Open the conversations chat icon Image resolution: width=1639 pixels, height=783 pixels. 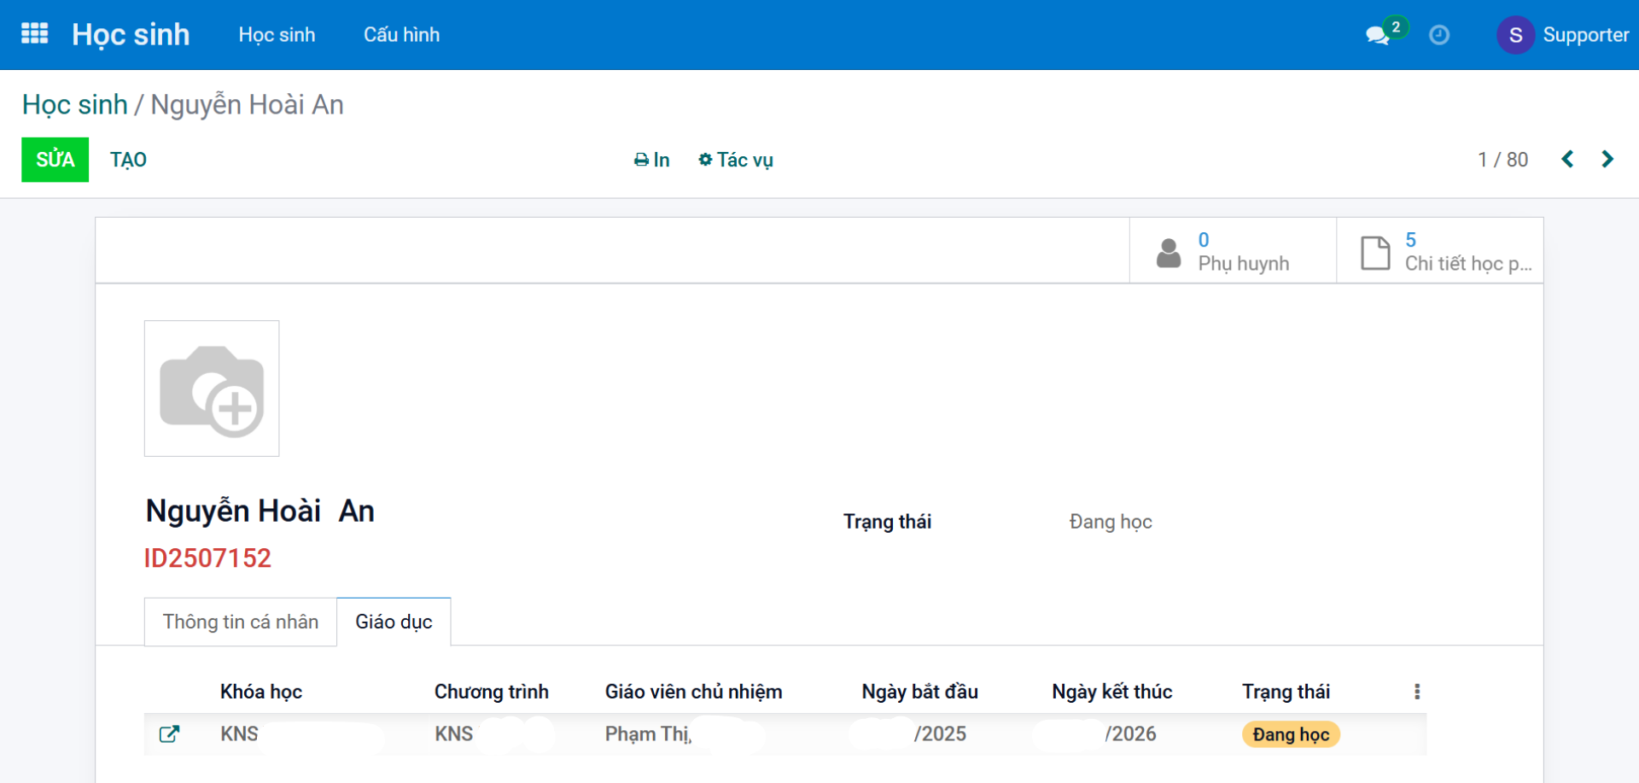tap(1376, 35)
